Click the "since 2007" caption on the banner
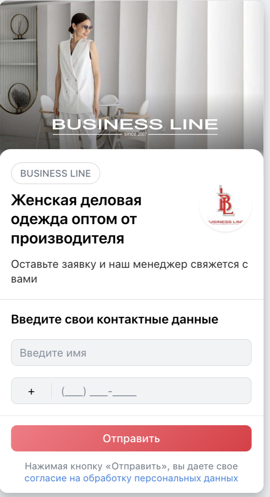 pyautogui.click(x=135, y=134)
